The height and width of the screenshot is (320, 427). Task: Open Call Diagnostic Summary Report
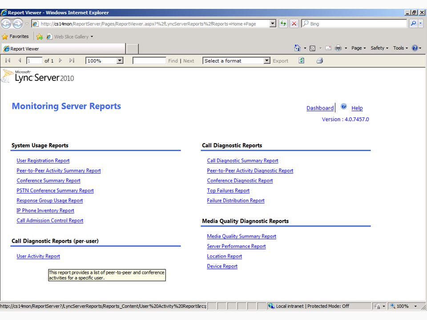point(243,160)
